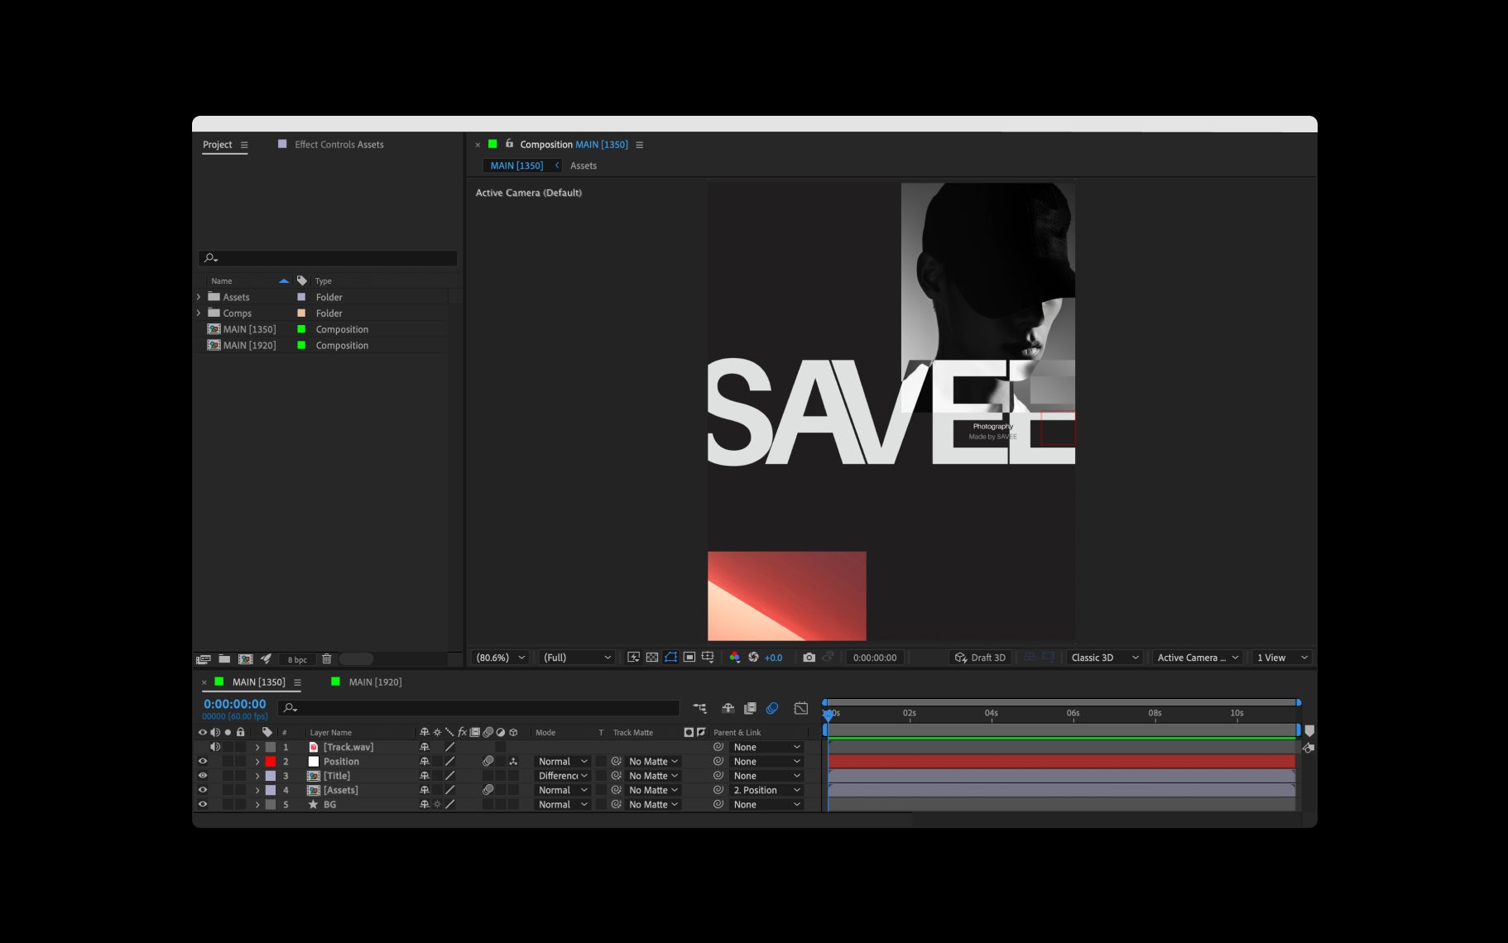Screen dimensions: 1508x943
Task: Click the Draft 3D button
Action: click(x=980, y=658)
